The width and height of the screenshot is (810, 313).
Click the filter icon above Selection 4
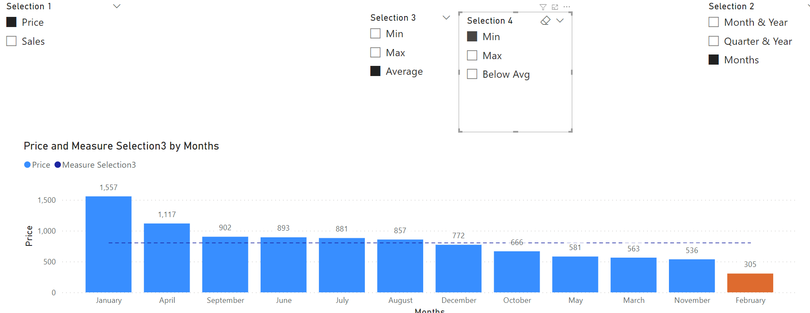point(543,7)
